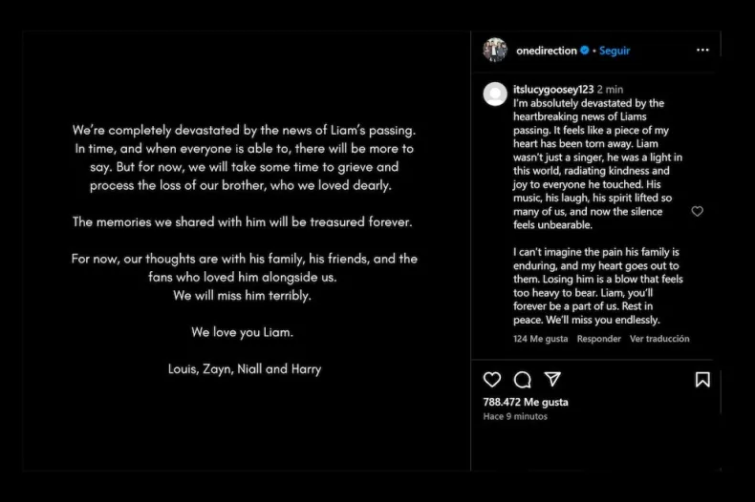Screen dimensions: 755x502
Task: View the comment's 124 Me gusta
Action: [540, 339]
